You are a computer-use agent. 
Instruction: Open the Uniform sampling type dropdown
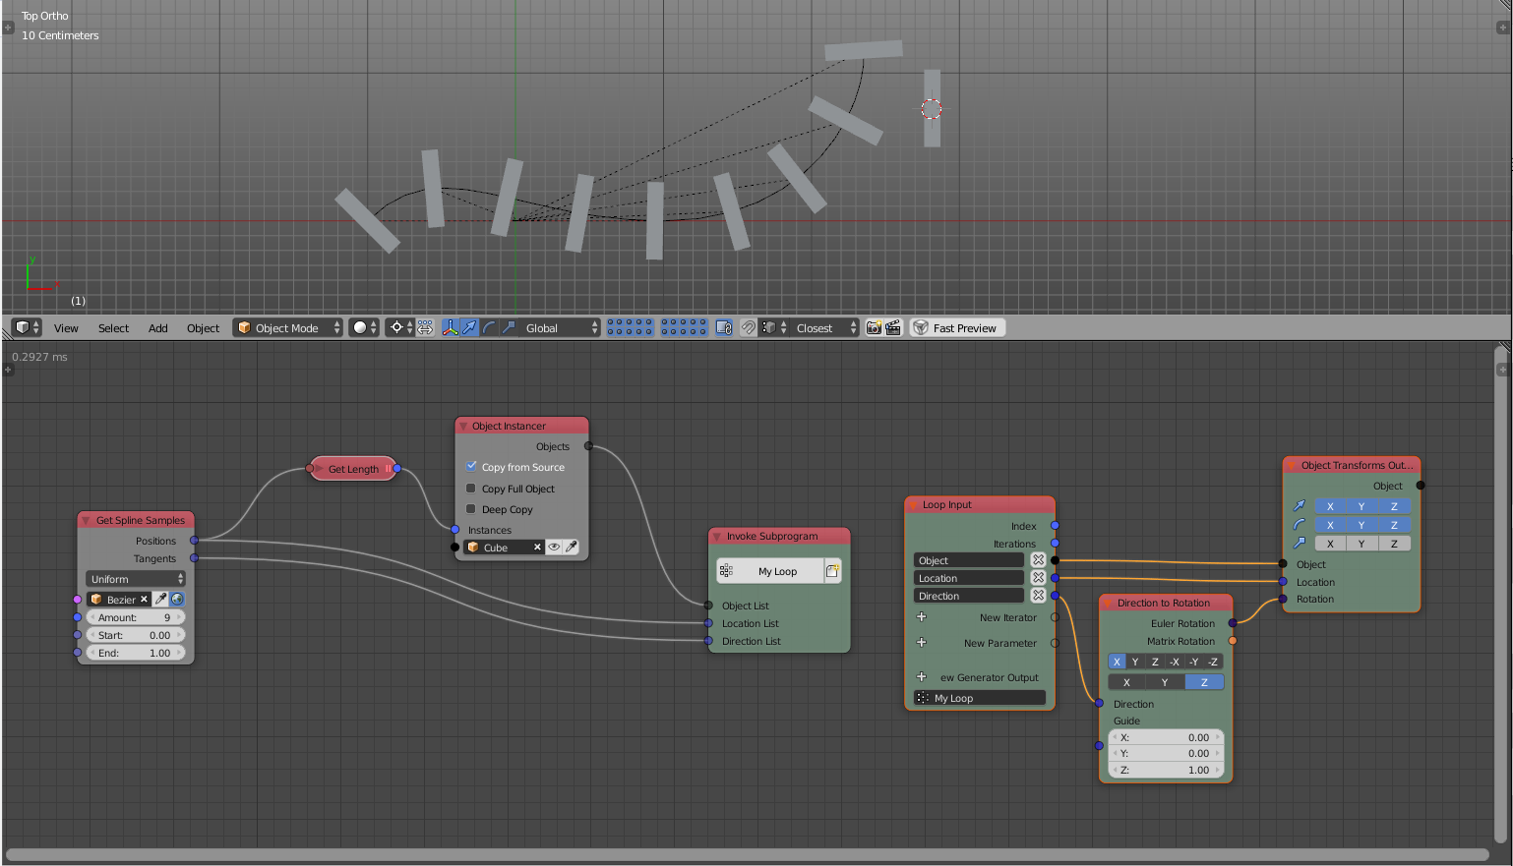click(x=136, y=579)
